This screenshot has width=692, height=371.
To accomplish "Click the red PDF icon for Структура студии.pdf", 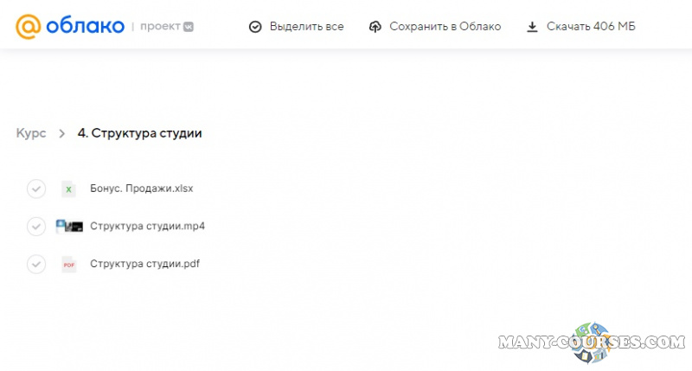I will [68, 265].
